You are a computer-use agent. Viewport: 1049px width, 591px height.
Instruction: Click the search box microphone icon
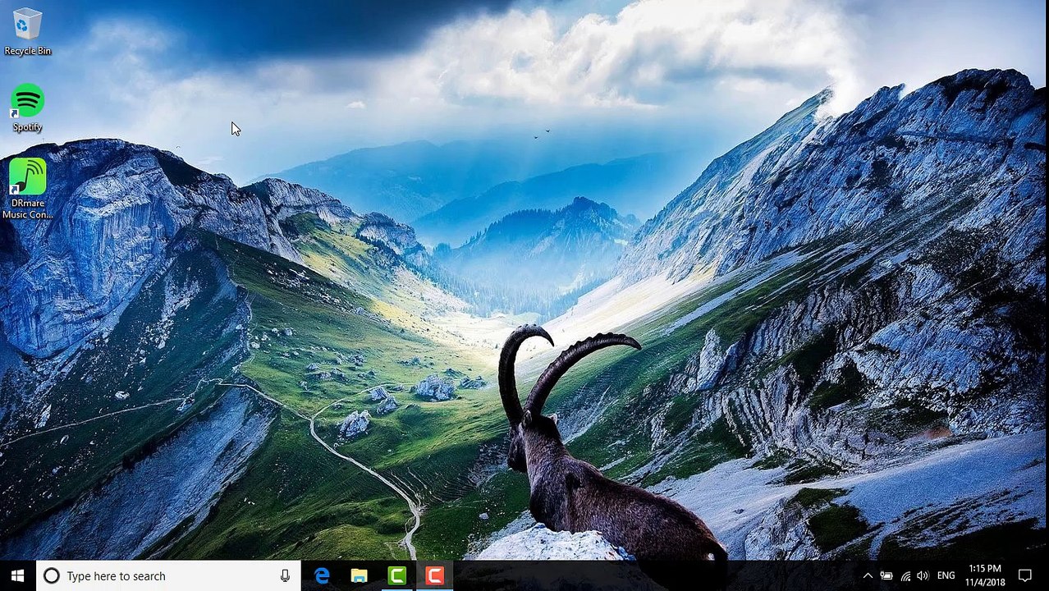[285, 576]
